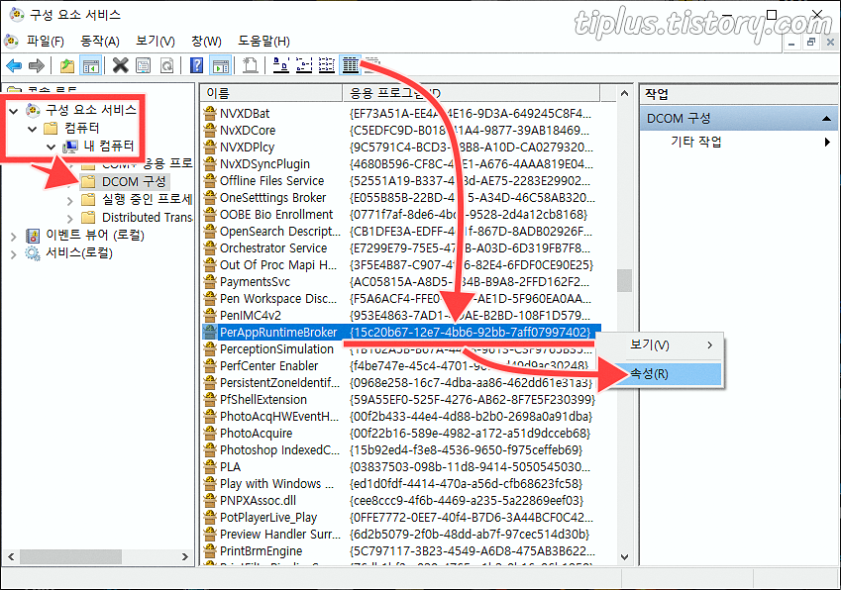
Task: Open the 도움말(H) menu
Action: (x=263, y=42)
